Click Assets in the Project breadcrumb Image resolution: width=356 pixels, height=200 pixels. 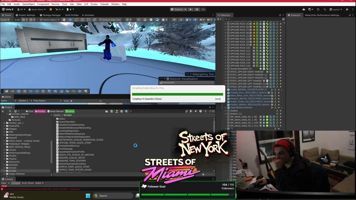coord(57,115)
